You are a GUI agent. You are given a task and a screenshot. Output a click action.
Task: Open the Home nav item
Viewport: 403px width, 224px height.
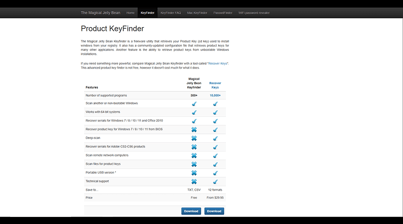click(130, 13)
